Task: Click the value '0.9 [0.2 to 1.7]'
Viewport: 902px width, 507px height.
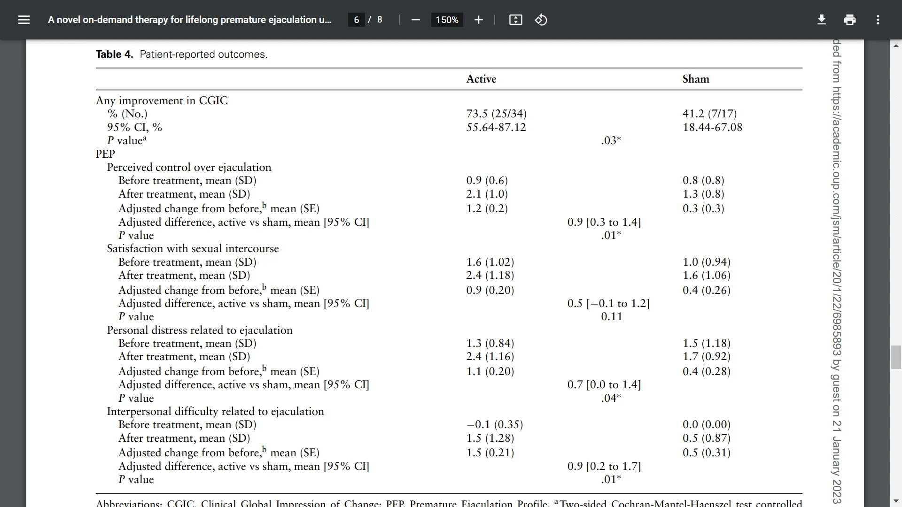Action: click(x=604, y=466)
